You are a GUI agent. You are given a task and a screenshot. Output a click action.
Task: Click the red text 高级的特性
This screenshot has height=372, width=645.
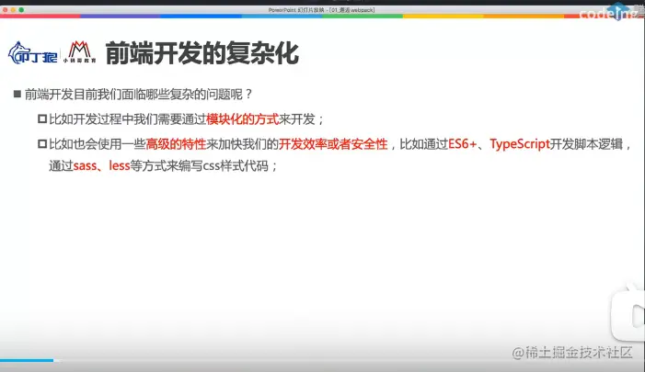point(176,144)
